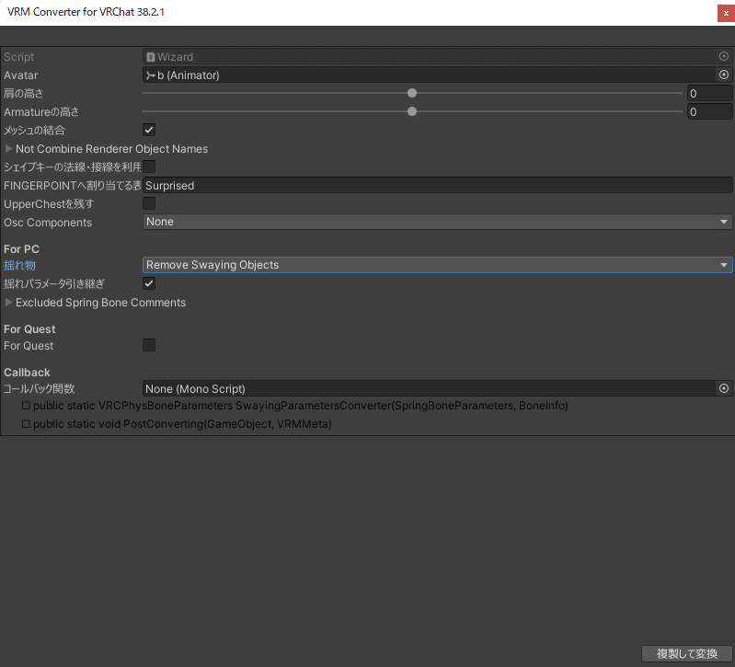
Task: Open object picker for Avatar field
Action: point(724,75)
